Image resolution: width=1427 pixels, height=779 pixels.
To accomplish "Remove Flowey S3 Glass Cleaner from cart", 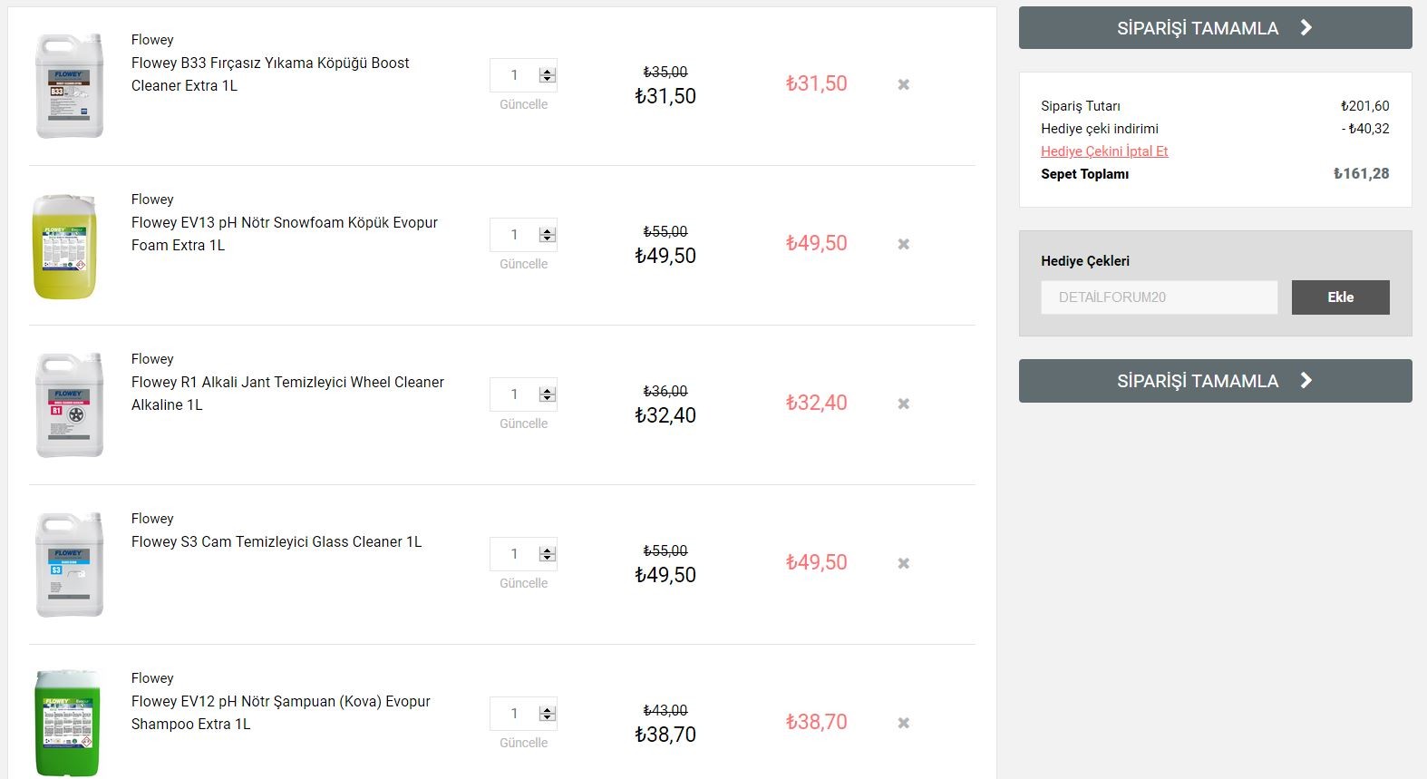I will (903, 563).
